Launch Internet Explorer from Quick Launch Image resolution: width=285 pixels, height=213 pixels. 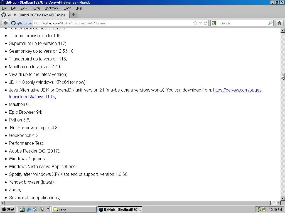click(29, 209)
